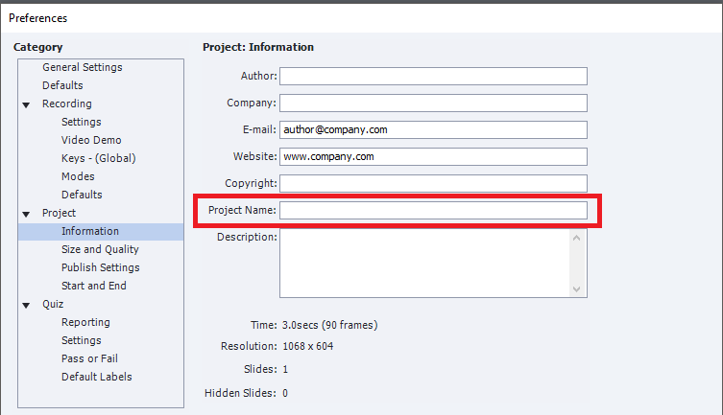Open General Settings category
This screenshot has width=723, height=415.
click(x=82, y=67)
